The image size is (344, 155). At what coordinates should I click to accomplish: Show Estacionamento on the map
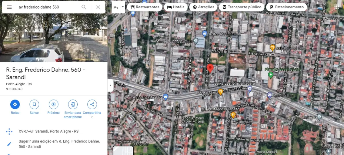286,7
